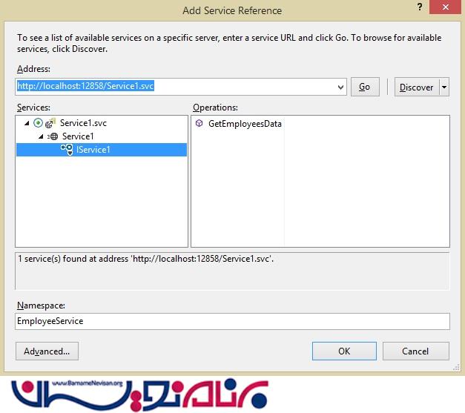
Task: Open the Advanced settings button
Action: (47, 351)
